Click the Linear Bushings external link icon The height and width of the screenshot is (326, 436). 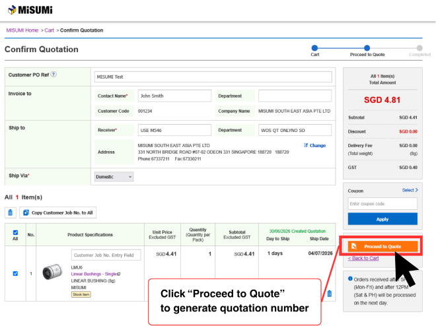pos(119,274)
